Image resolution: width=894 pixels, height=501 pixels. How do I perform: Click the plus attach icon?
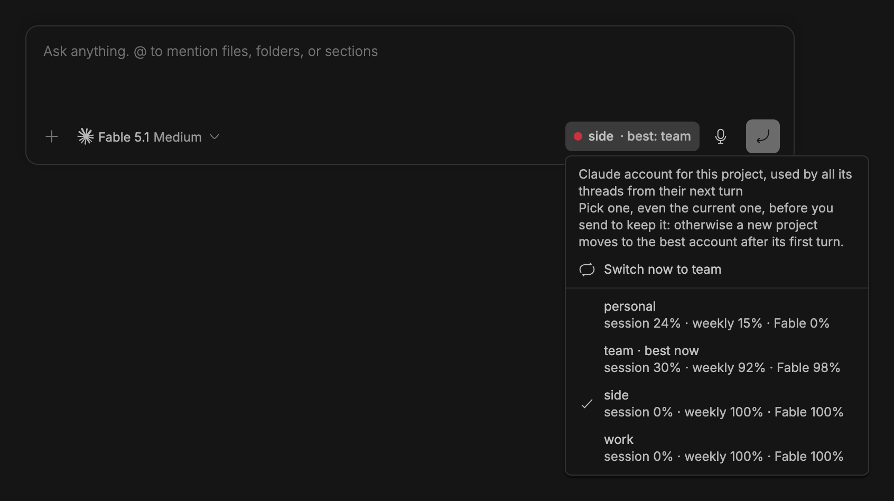[52, 137]
